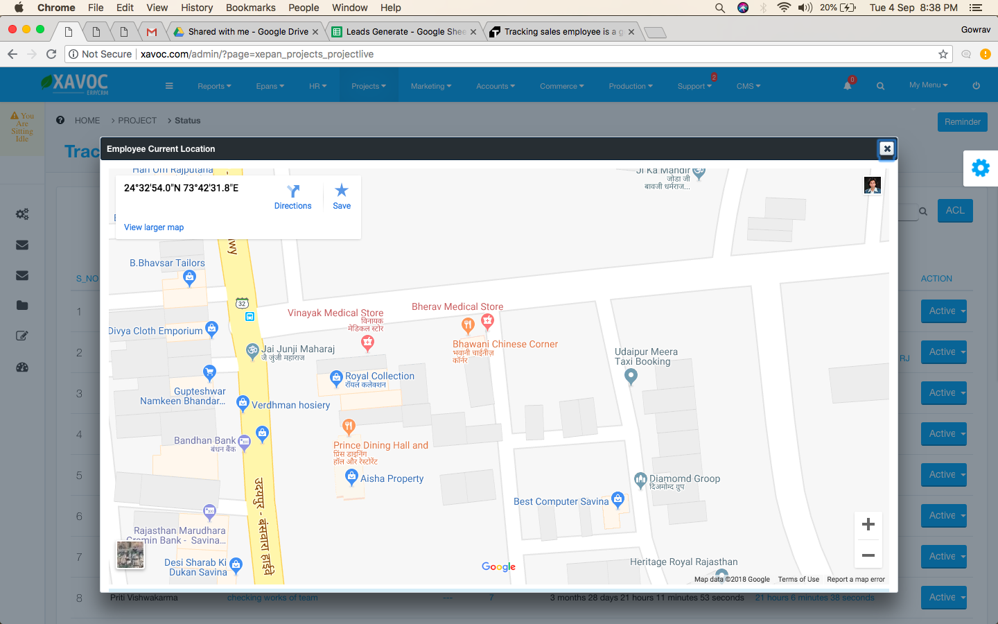The image size is (998, 624).
Task: Click the search icon in top navbar
Action: click(x=880, y=86)
